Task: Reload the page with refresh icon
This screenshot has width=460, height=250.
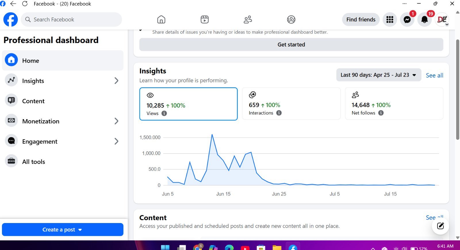Action: point(25,4)
